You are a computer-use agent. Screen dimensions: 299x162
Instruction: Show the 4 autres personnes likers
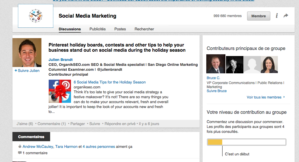click(99, 147)
